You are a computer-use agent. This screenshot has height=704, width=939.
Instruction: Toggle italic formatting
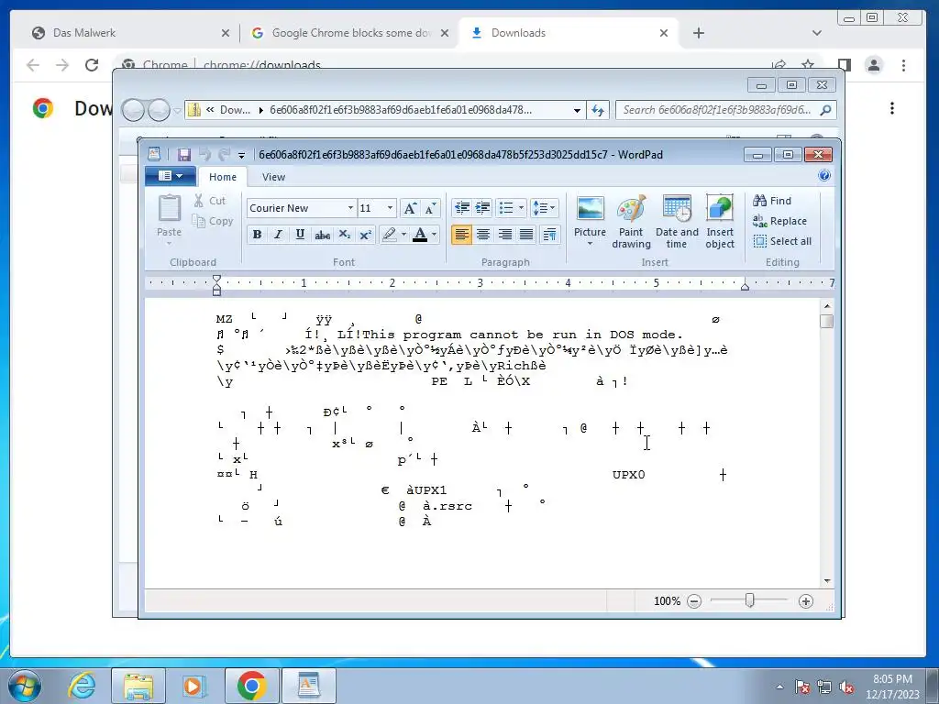278,234
